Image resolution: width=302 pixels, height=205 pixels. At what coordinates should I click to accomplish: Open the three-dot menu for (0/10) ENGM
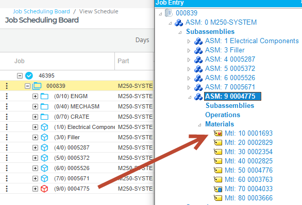(7, 96)
